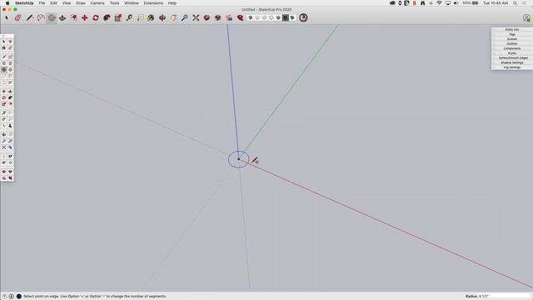Select the Rotate tool in left tool palette
Viewport: 533px width, 300px height.
pyautogui.click(x=3, y=98)
